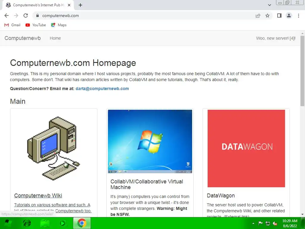Image resolution: width=305 pixels, height=229 pixels.
Task: Open the Gmail bookmark
Action: pos(12,25)
